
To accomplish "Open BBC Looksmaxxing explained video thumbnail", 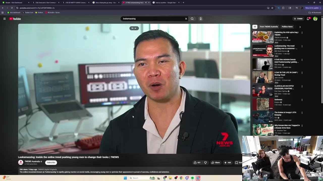I will 263,51.
